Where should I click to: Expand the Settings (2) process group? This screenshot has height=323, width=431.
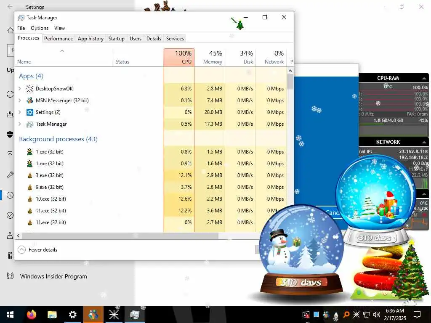pyautogui.click(x=20, y=112)
